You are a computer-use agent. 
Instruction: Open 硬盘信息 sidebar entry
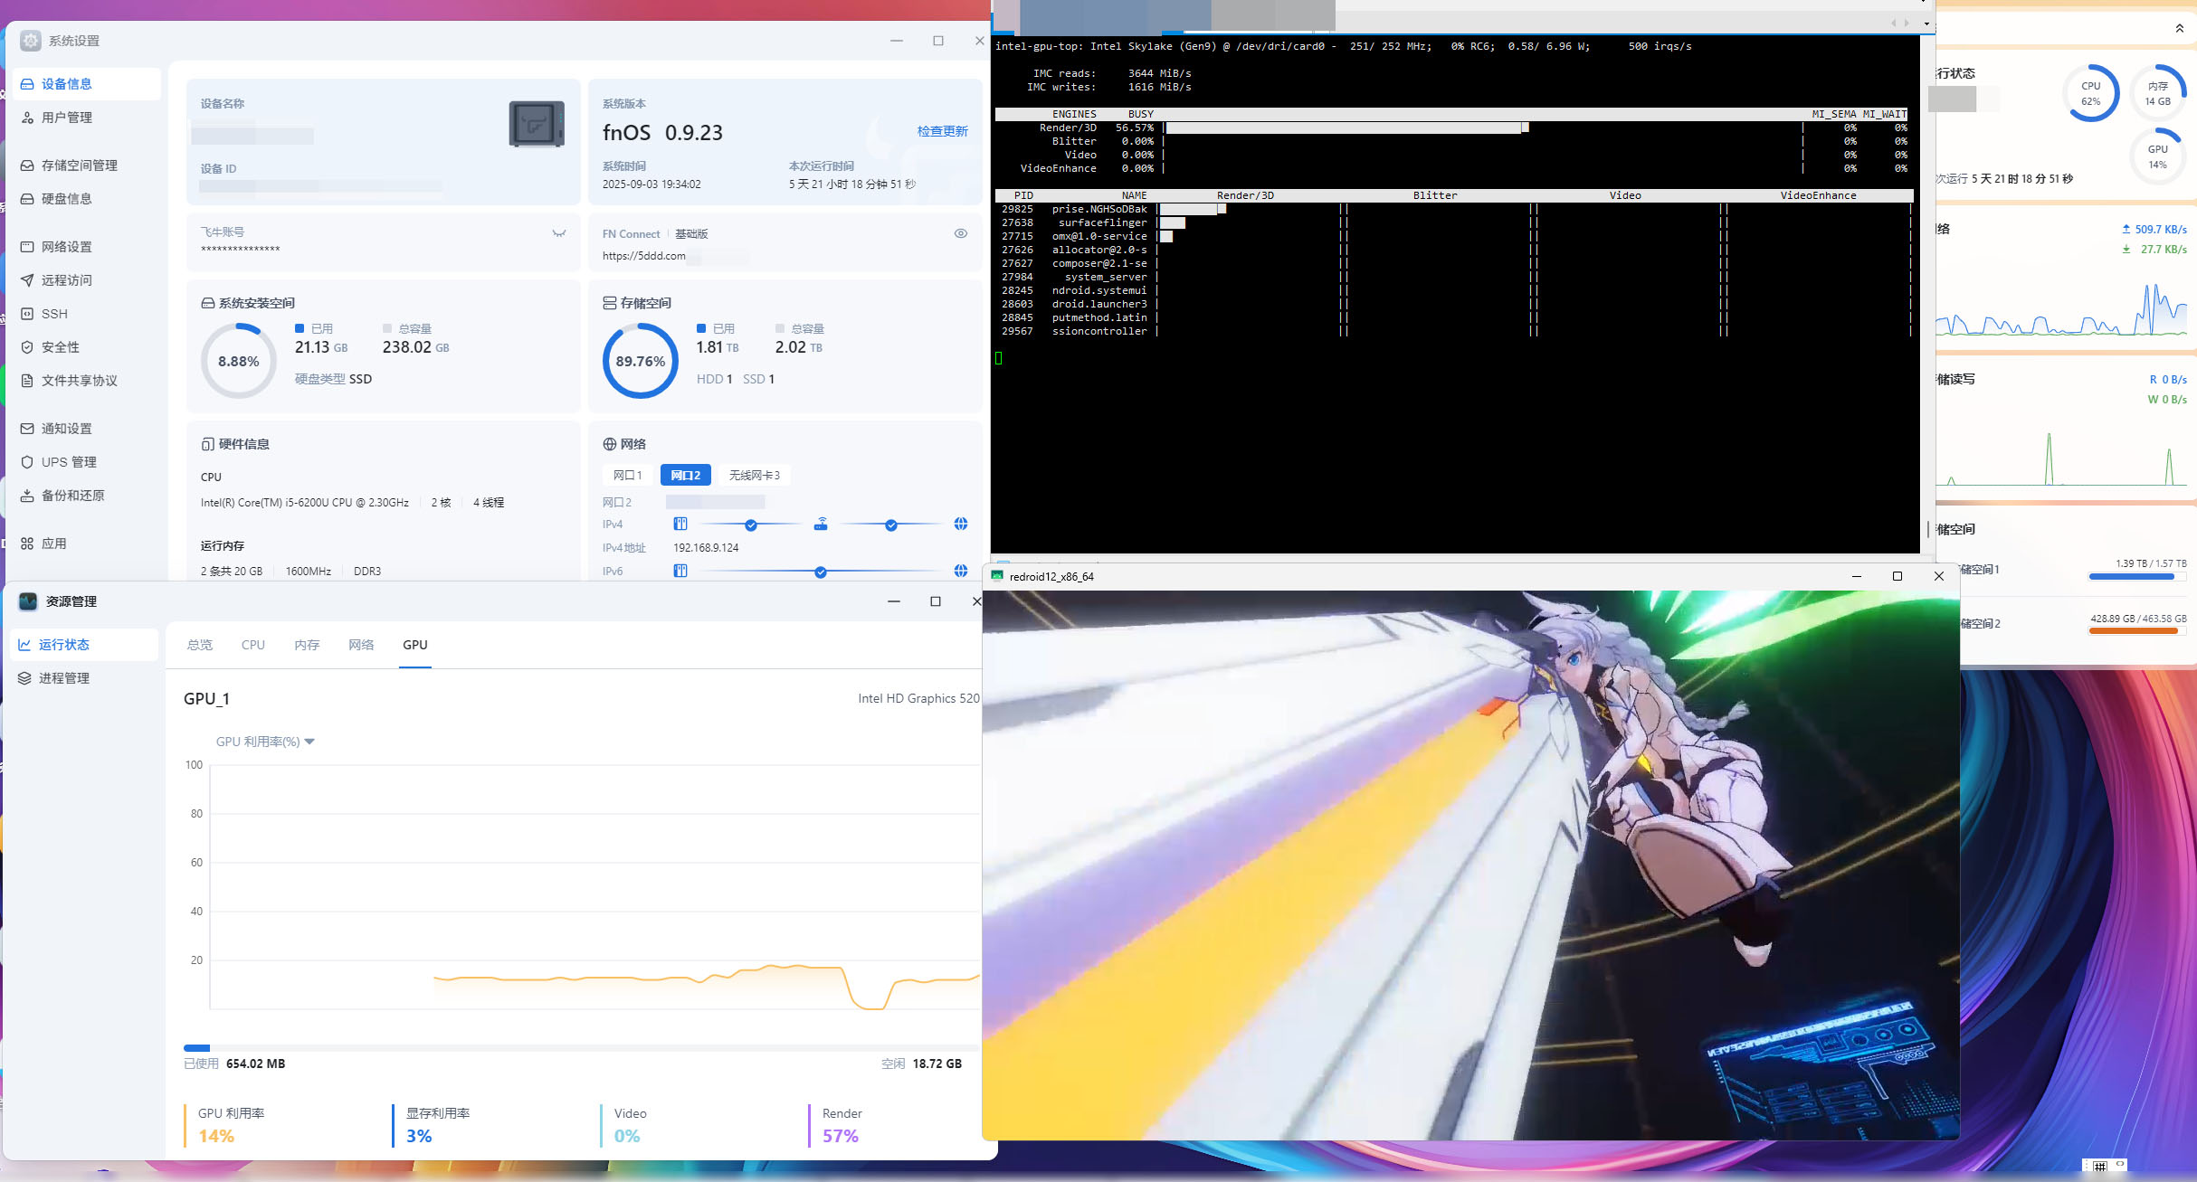tap(66, 199)
